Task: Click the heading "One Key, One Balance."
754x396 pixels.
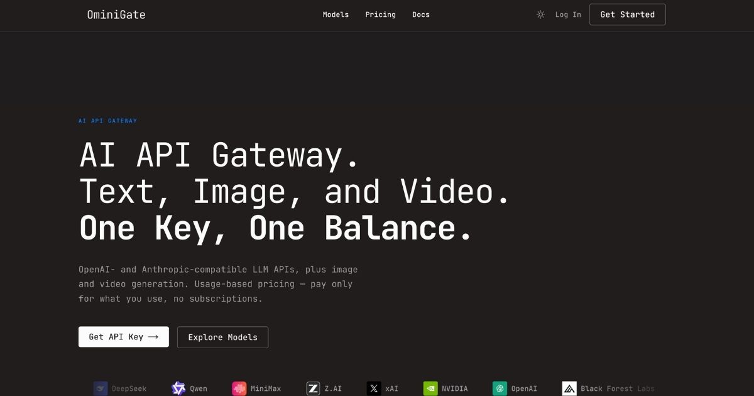Action: click(276, 228)
